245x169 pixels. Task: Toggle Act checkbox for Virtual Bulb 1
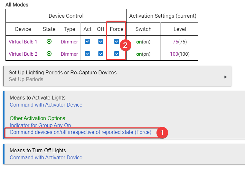[x=87, y=42]
